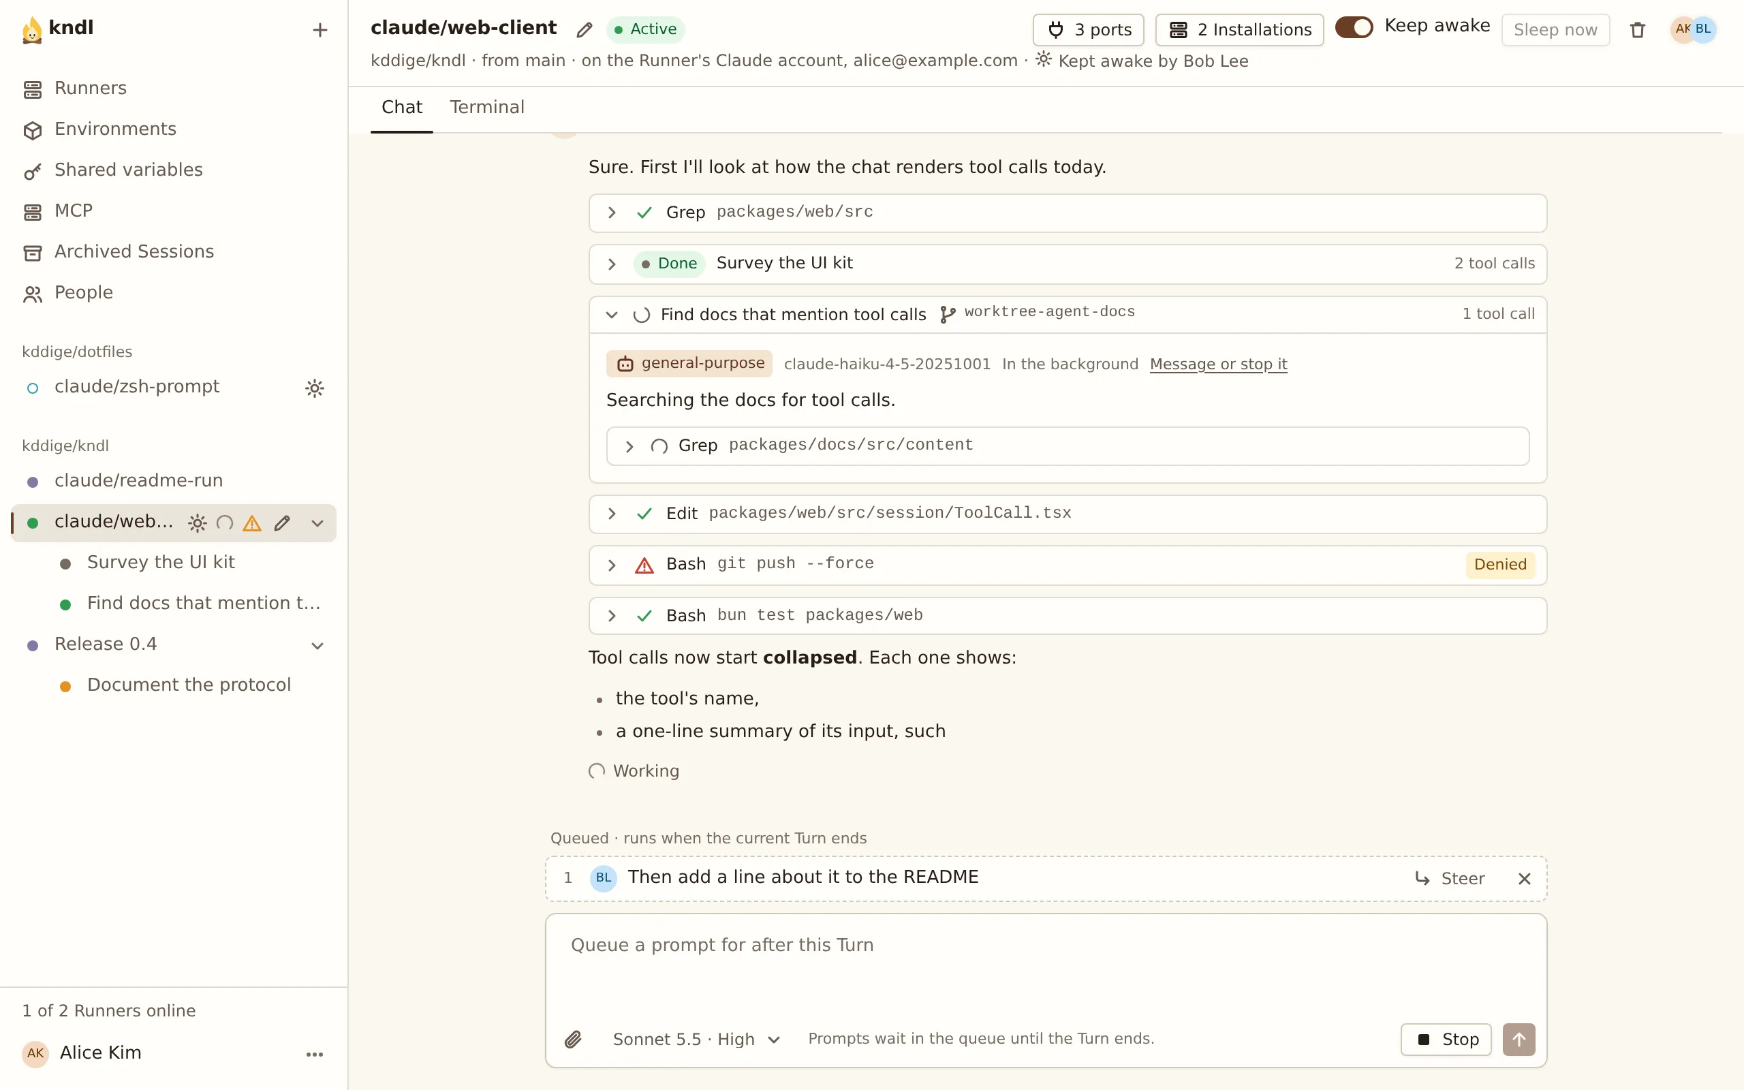Click the general-purpose agent badge
The image size is (1744, 1090).
(689, 363)
